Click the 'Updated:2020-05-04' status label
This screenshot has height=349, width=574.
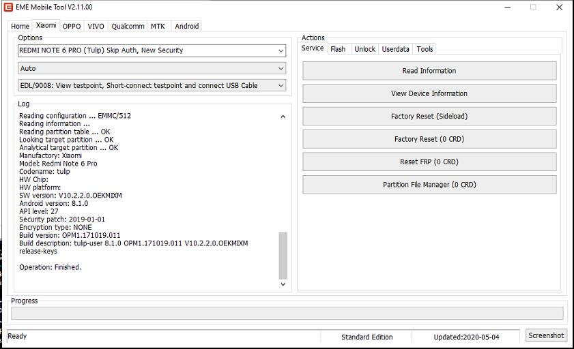[x=466, y=337]
